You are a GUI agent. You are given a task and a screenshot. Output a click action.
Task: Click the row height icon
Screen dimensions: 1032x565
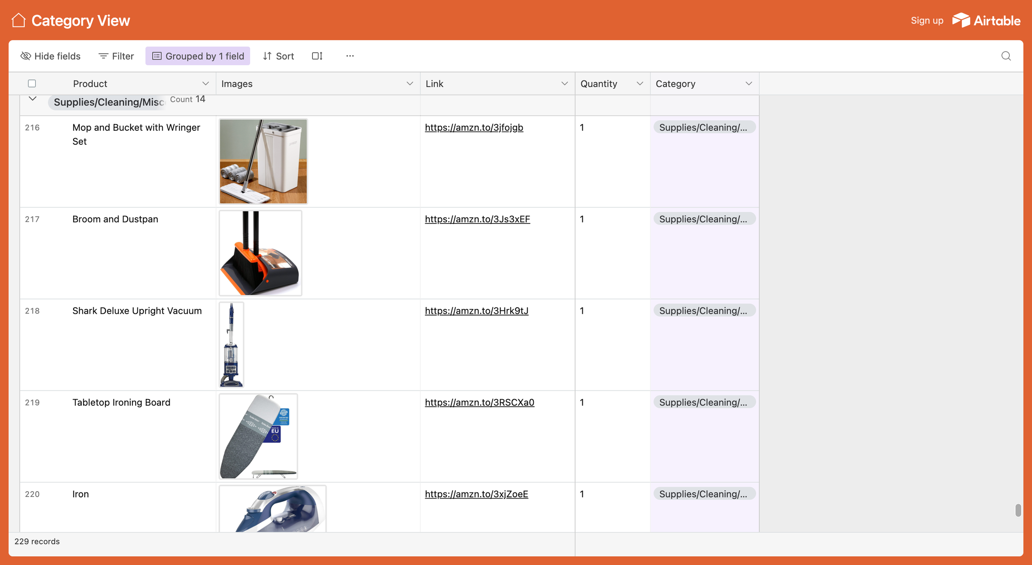pos(317,56)
